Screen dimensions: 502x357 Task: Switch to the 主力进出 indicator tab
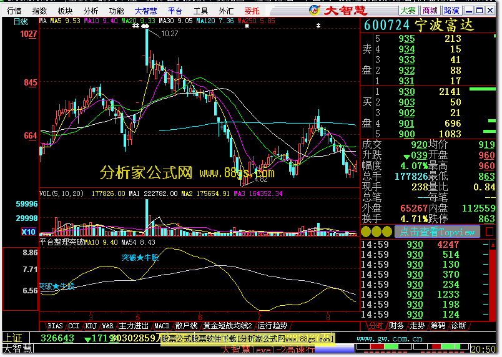click(134, 326)
